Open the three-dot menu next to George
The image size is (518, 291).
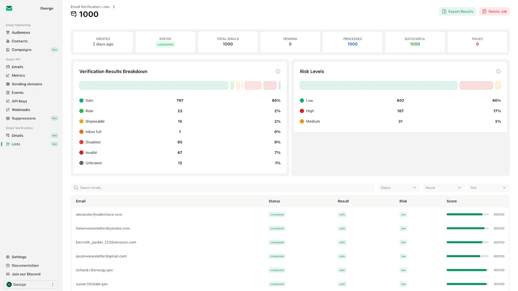point(52,284)
